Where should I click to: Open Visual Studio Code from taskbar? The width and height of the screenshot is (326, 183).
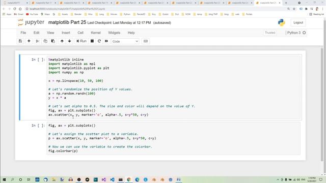click(x=112, y=179)
